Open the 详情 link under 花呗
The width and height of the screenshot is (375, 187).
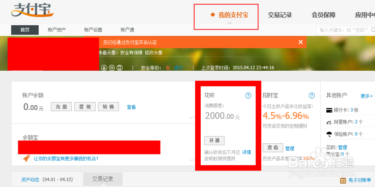pyautogui.click(x=247, y=153)
